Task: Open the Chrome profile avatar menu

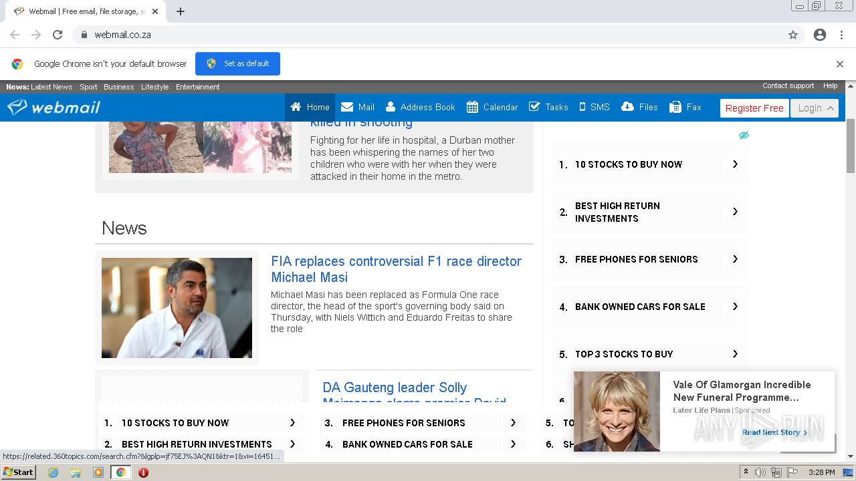Action: [x=820, y=35]
